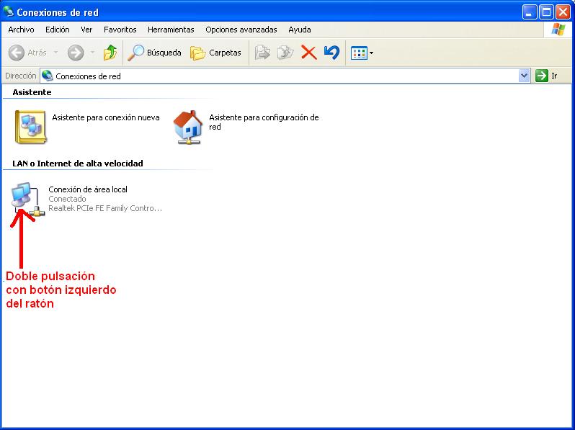Click the red X delete icon

click(x=309, y=53)
